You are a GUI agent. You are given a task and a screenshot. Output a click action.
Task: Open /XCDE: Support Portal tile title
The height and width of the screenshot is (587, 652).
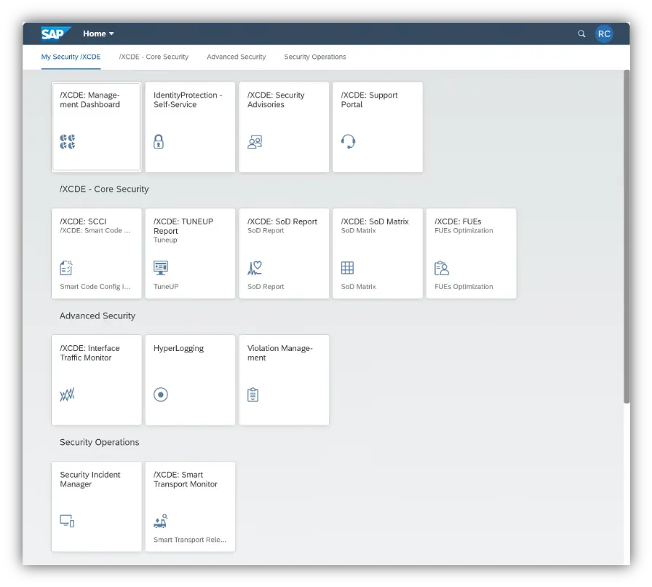(369, 100)
